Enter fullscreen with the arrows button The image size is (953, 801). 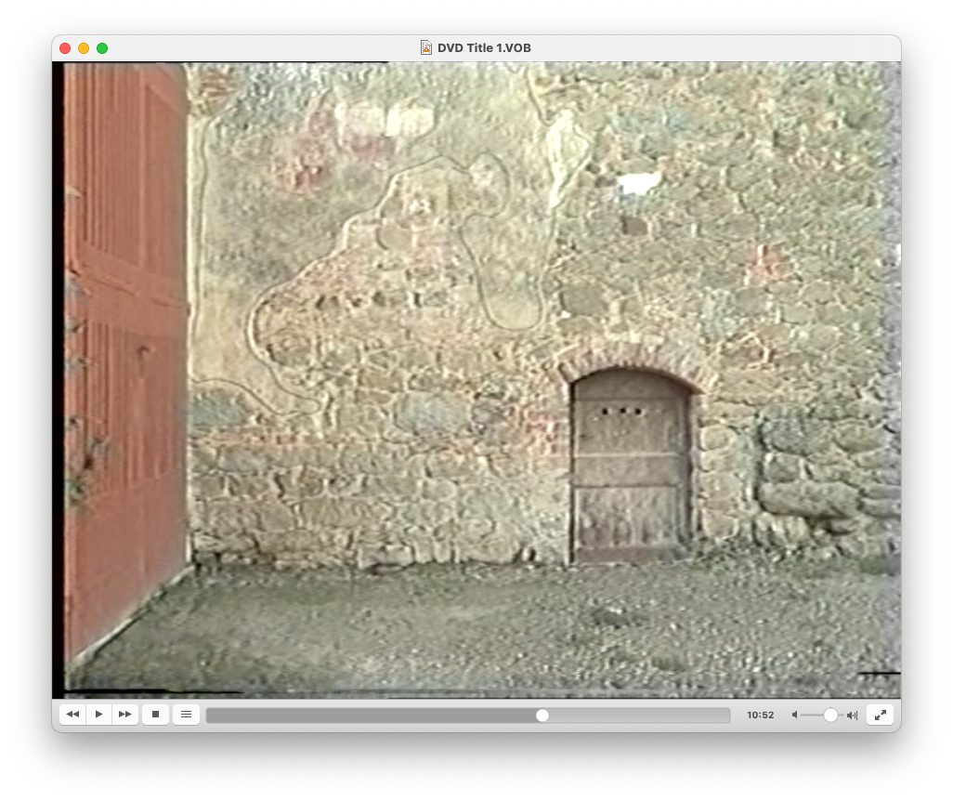880,715
